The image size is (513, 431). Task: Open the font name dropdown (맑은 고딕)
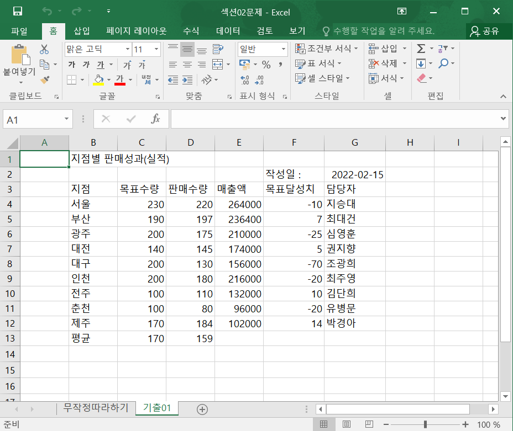(x=128, y=49)
